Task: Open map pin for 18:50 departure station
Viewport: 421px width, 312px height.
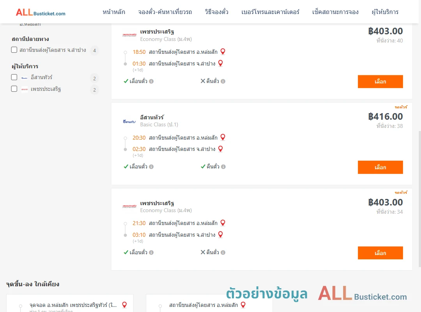Action: tap(223, 51)
